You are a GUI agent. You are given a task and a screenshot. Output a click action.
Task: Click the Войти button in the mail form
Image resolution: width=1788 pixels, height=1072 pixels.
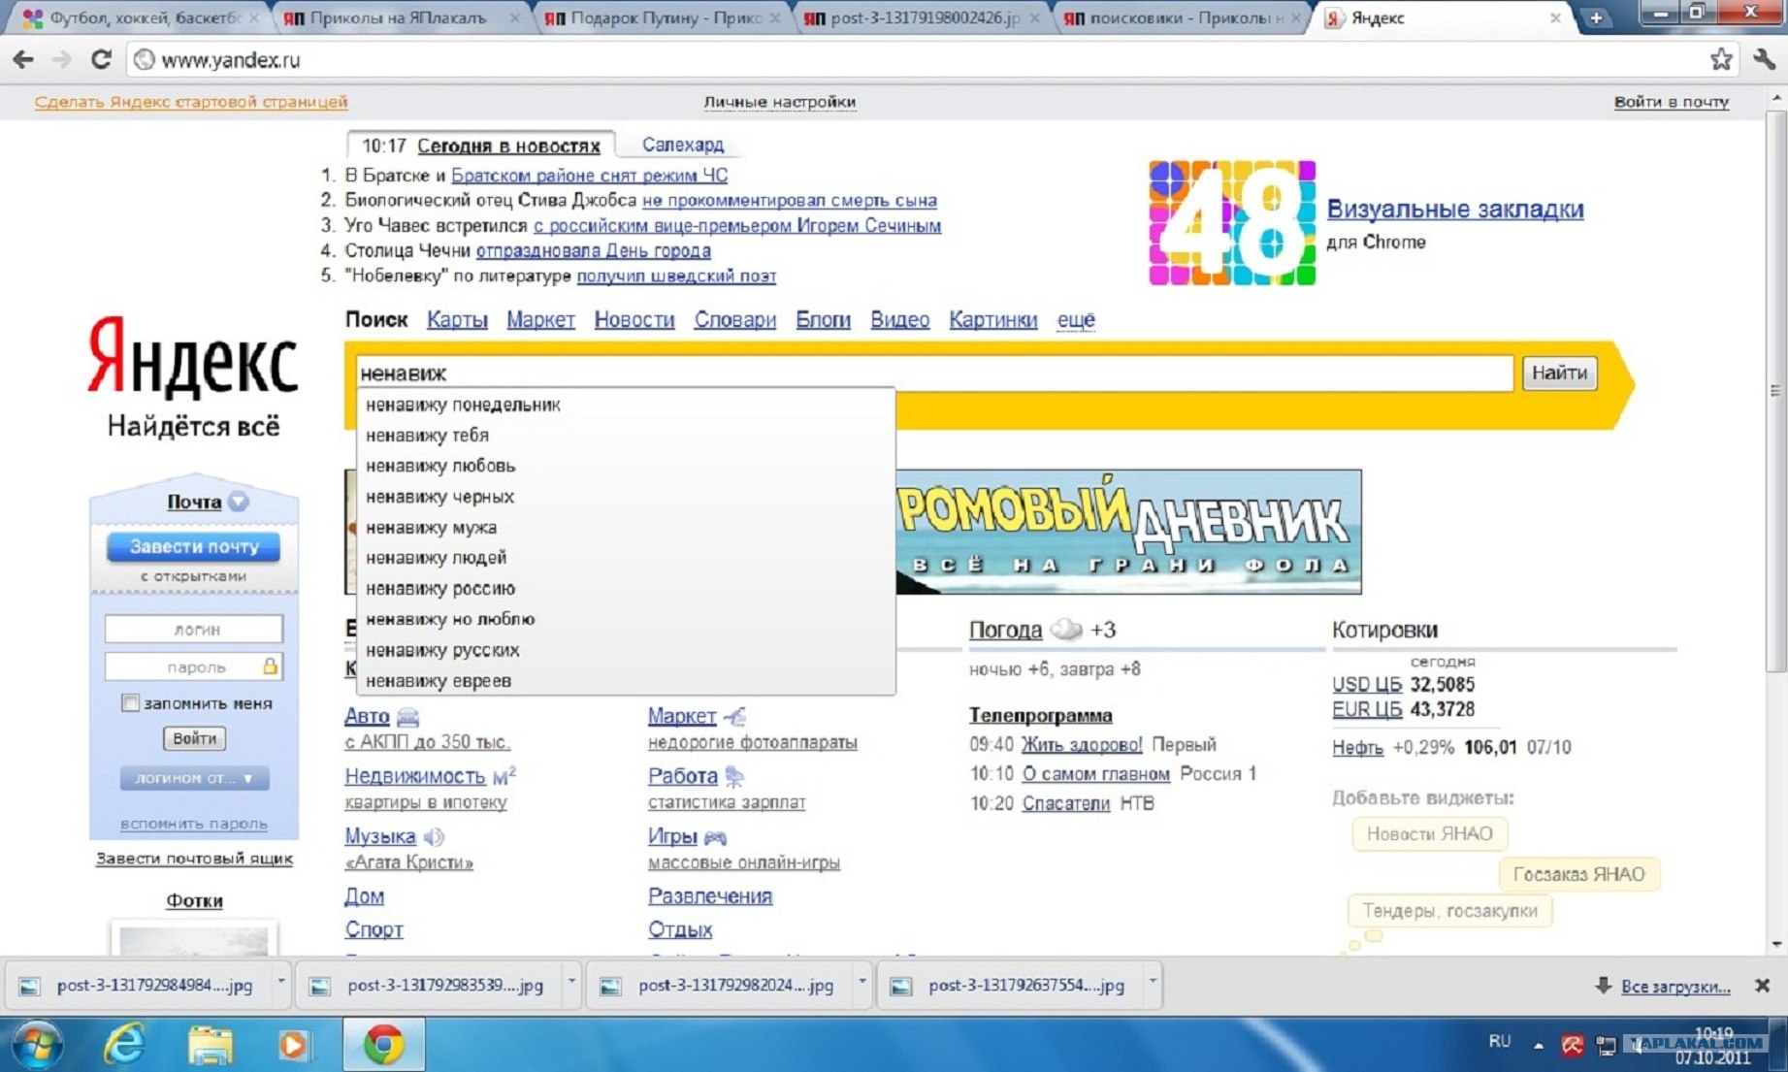click(x=194, y=738)
